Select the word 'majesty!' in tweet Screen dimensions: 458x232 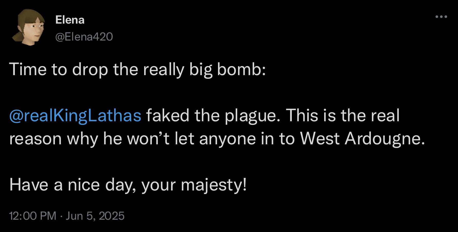(x=214, y=185)
